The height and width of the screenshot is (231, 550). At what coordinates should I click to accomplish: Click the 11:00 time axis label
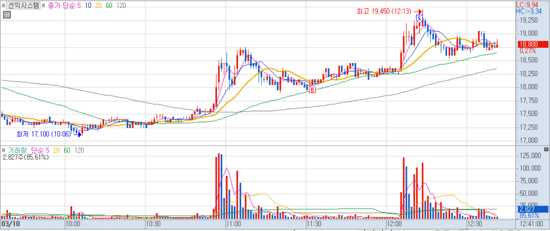[234, 224]
